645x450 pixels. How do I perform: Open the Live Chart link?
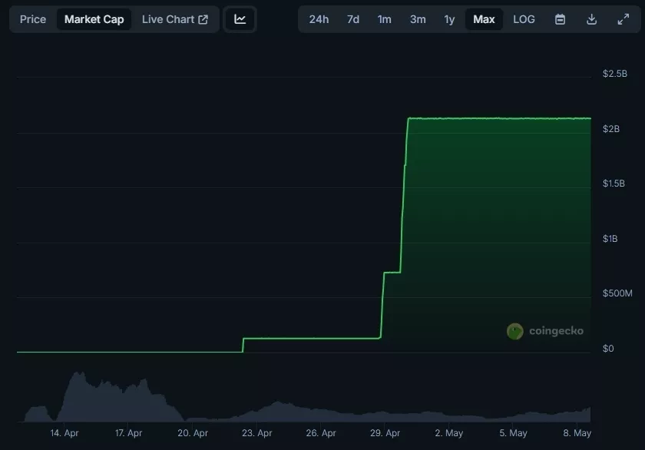pos(168,19)
